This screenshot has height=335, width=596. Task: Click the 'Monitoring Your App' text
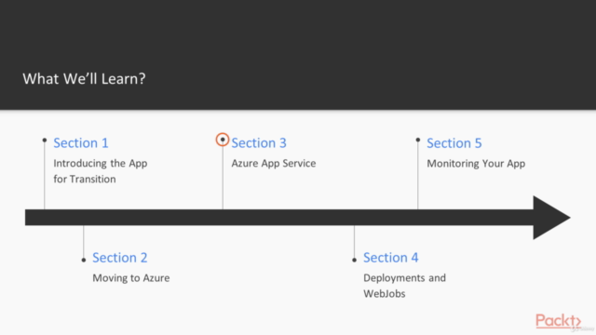(476, 164)
